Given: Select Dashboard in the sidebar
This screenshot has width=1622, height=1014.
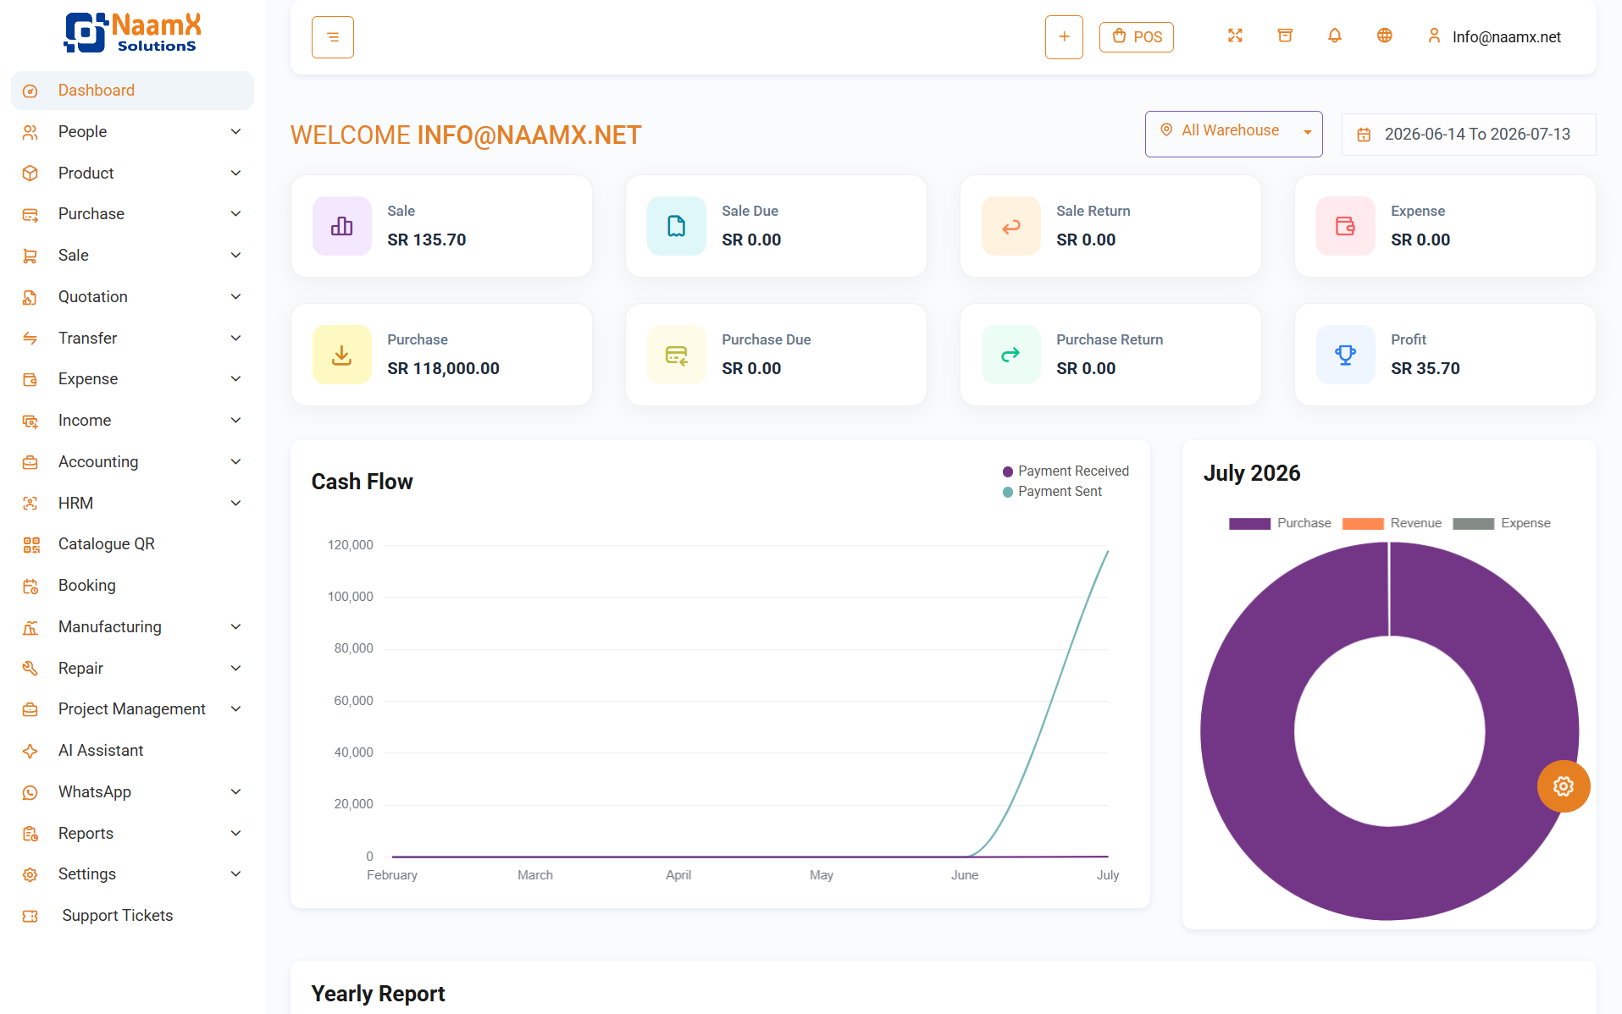Looking at the screenshot, I should [132, 91].
